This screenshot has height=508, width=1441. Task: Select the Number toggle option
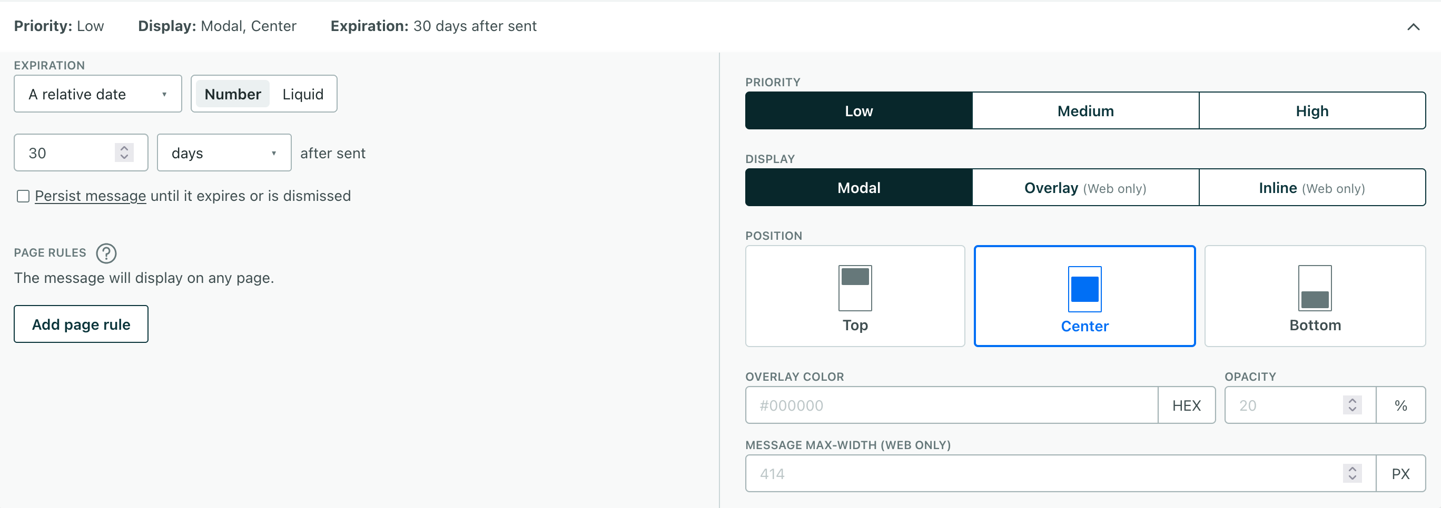(233, 94)
